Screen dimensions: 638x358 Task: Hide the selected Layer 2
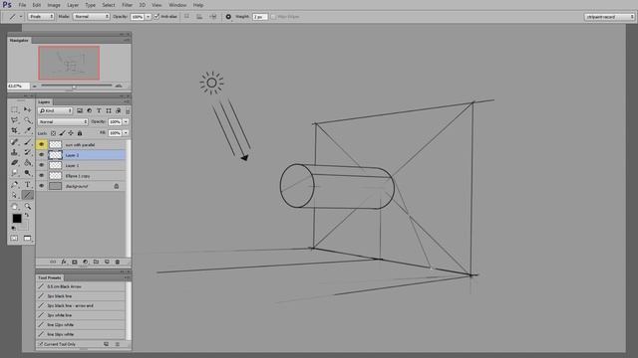click(x=42, y=155)
